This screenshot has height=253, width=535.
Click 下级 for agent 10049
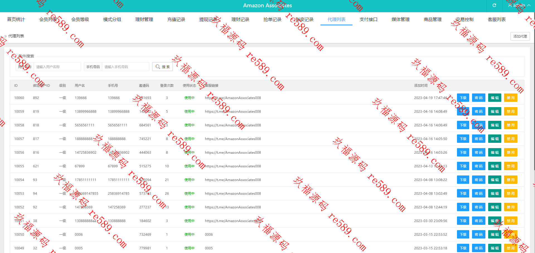pos(463,248)
